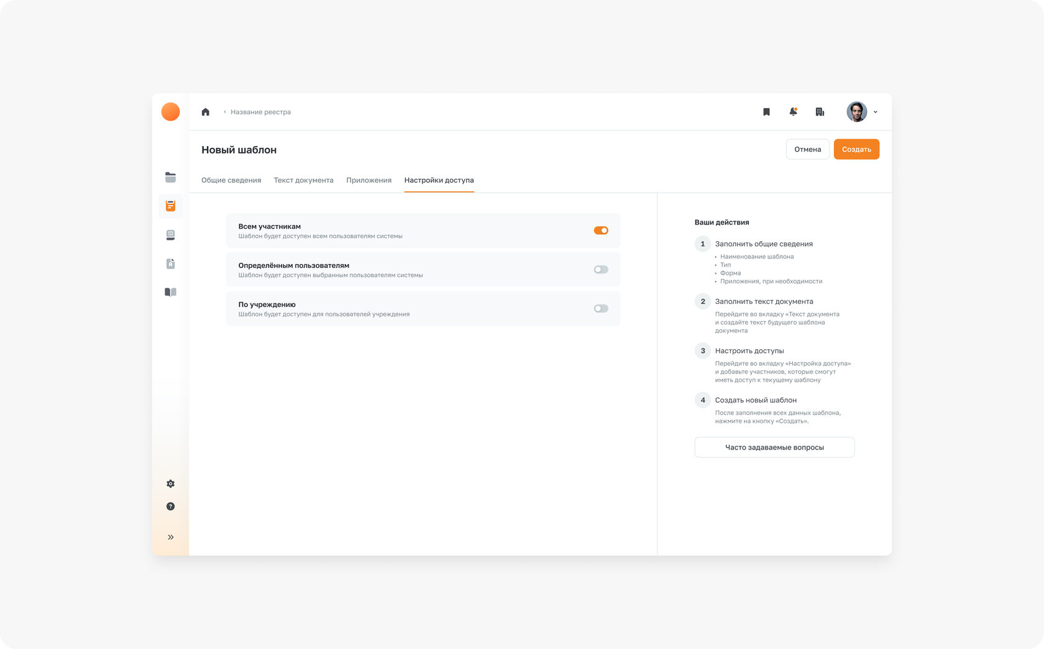The width and height of the screenshot is (1044, 649).
Task: Click the Определённым пользователям label
Action: (293, 265)
